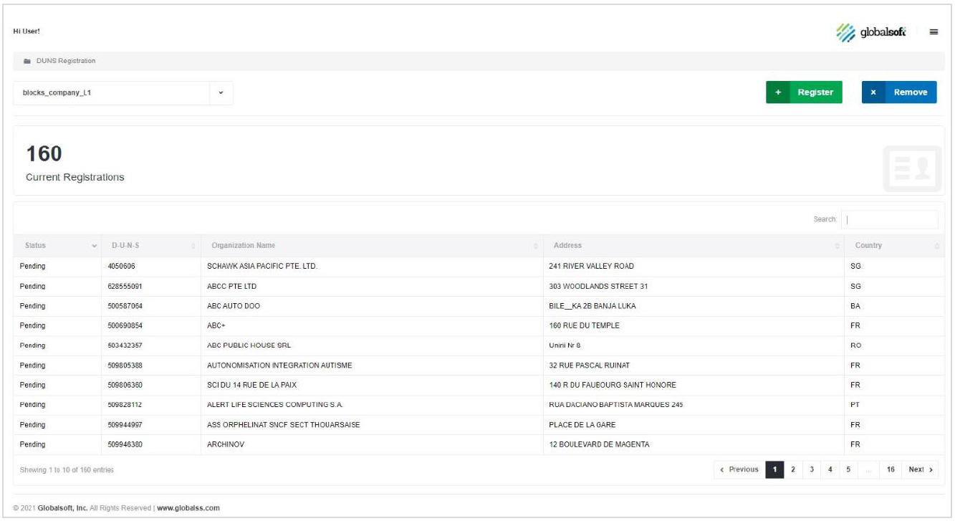Click address 160 RUE DU TEMPLE

pos(584,326)
